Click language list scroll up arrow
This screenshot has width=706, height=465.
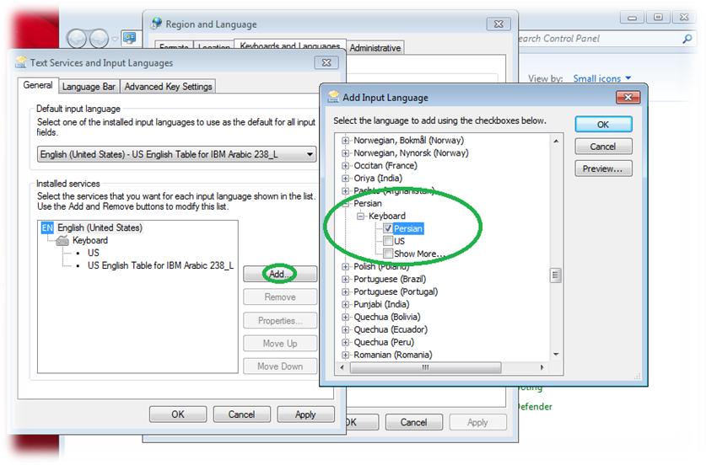[x=556, y=141]
